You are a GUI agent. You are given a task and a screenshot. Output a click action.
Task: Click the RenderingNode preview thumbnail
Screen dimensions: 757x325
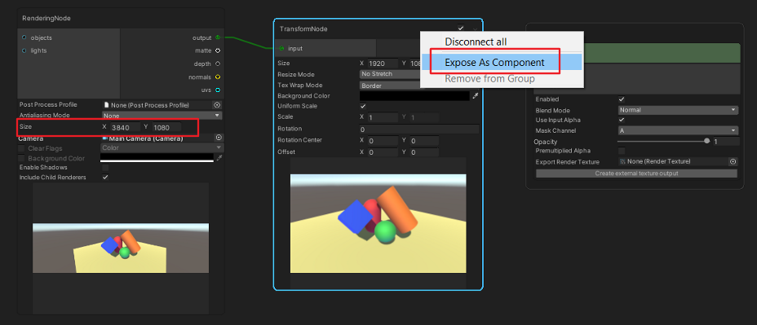121,248
